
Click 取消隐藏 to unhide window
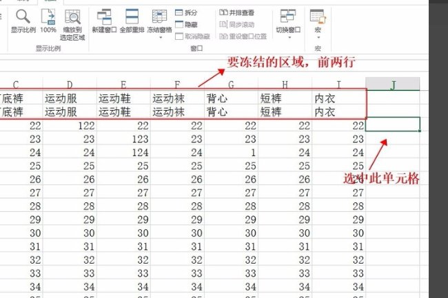(x=192, y=36)
